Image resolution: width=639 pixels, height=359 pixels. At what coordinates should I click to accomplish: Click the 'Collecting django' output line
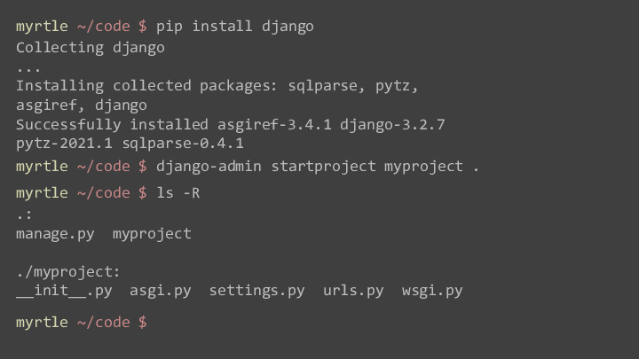tap(91, 48)
